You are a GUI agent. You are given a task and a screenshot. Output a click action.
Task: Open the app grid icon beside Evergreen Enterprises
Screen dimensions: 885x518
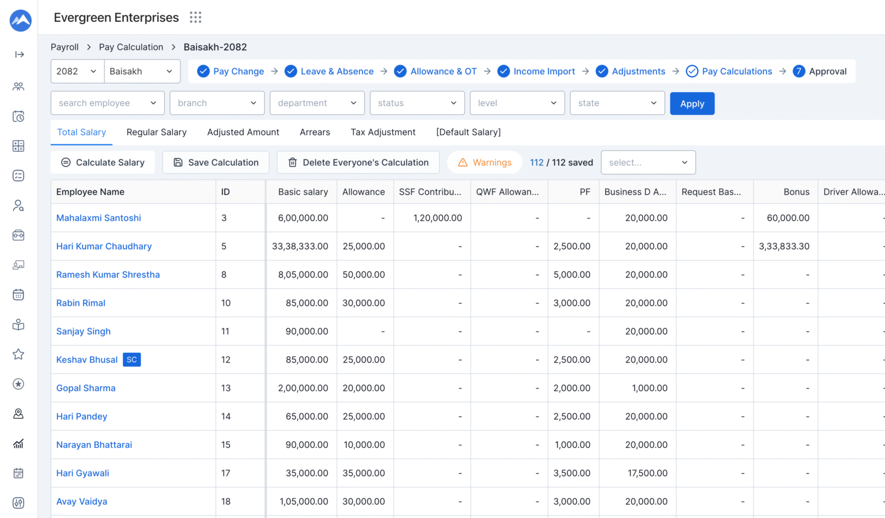pos(195,17)
